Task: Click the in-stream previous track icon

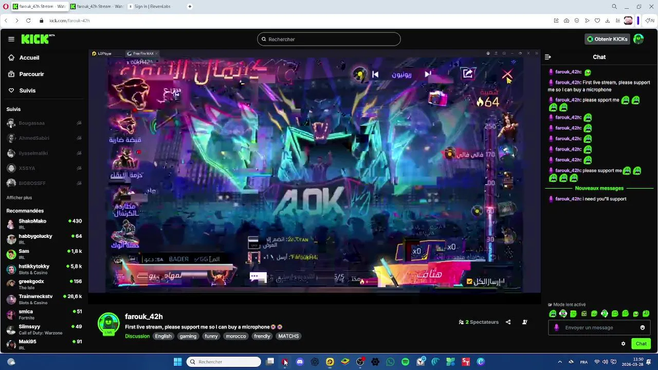Action: [375, 75]
